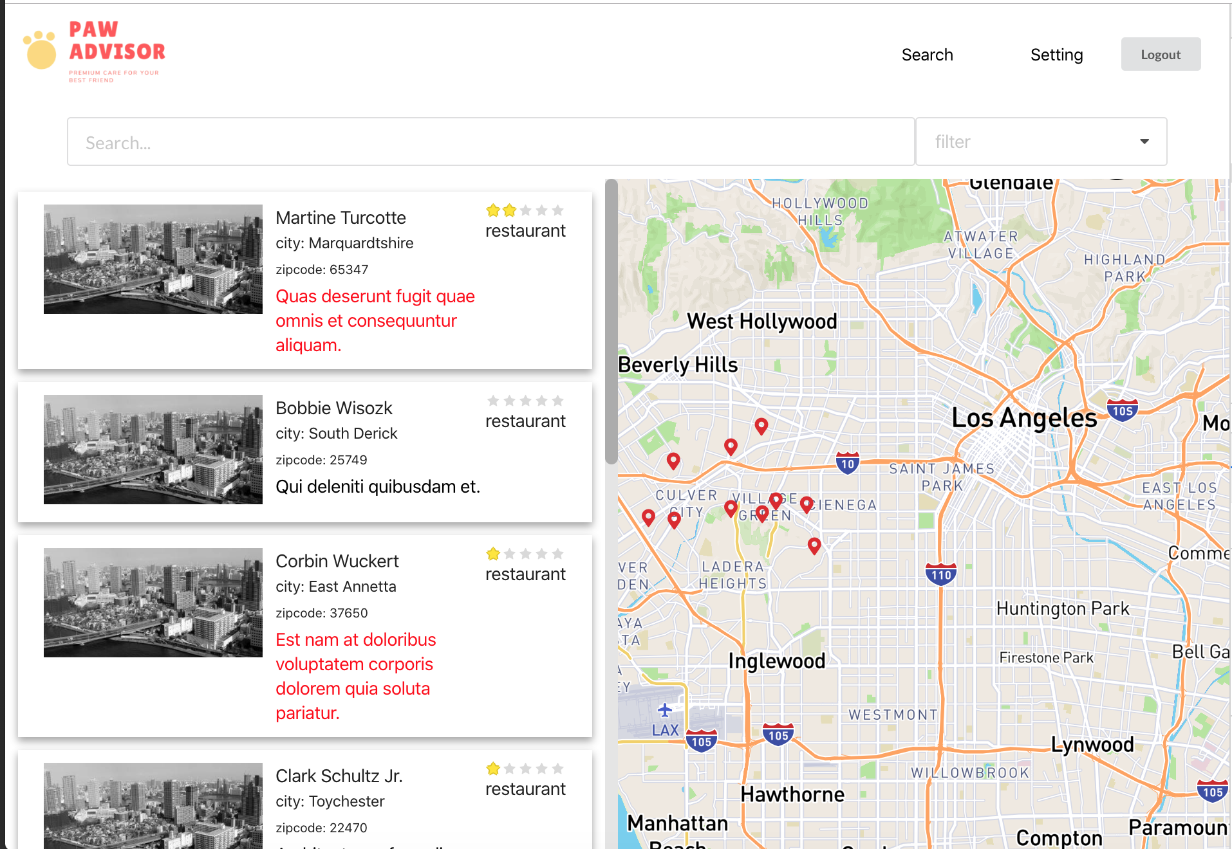This screenshot has height=849, width=1232.
Task: Click the red map pin left of the I-10 shield
Action: click(731, 446)
